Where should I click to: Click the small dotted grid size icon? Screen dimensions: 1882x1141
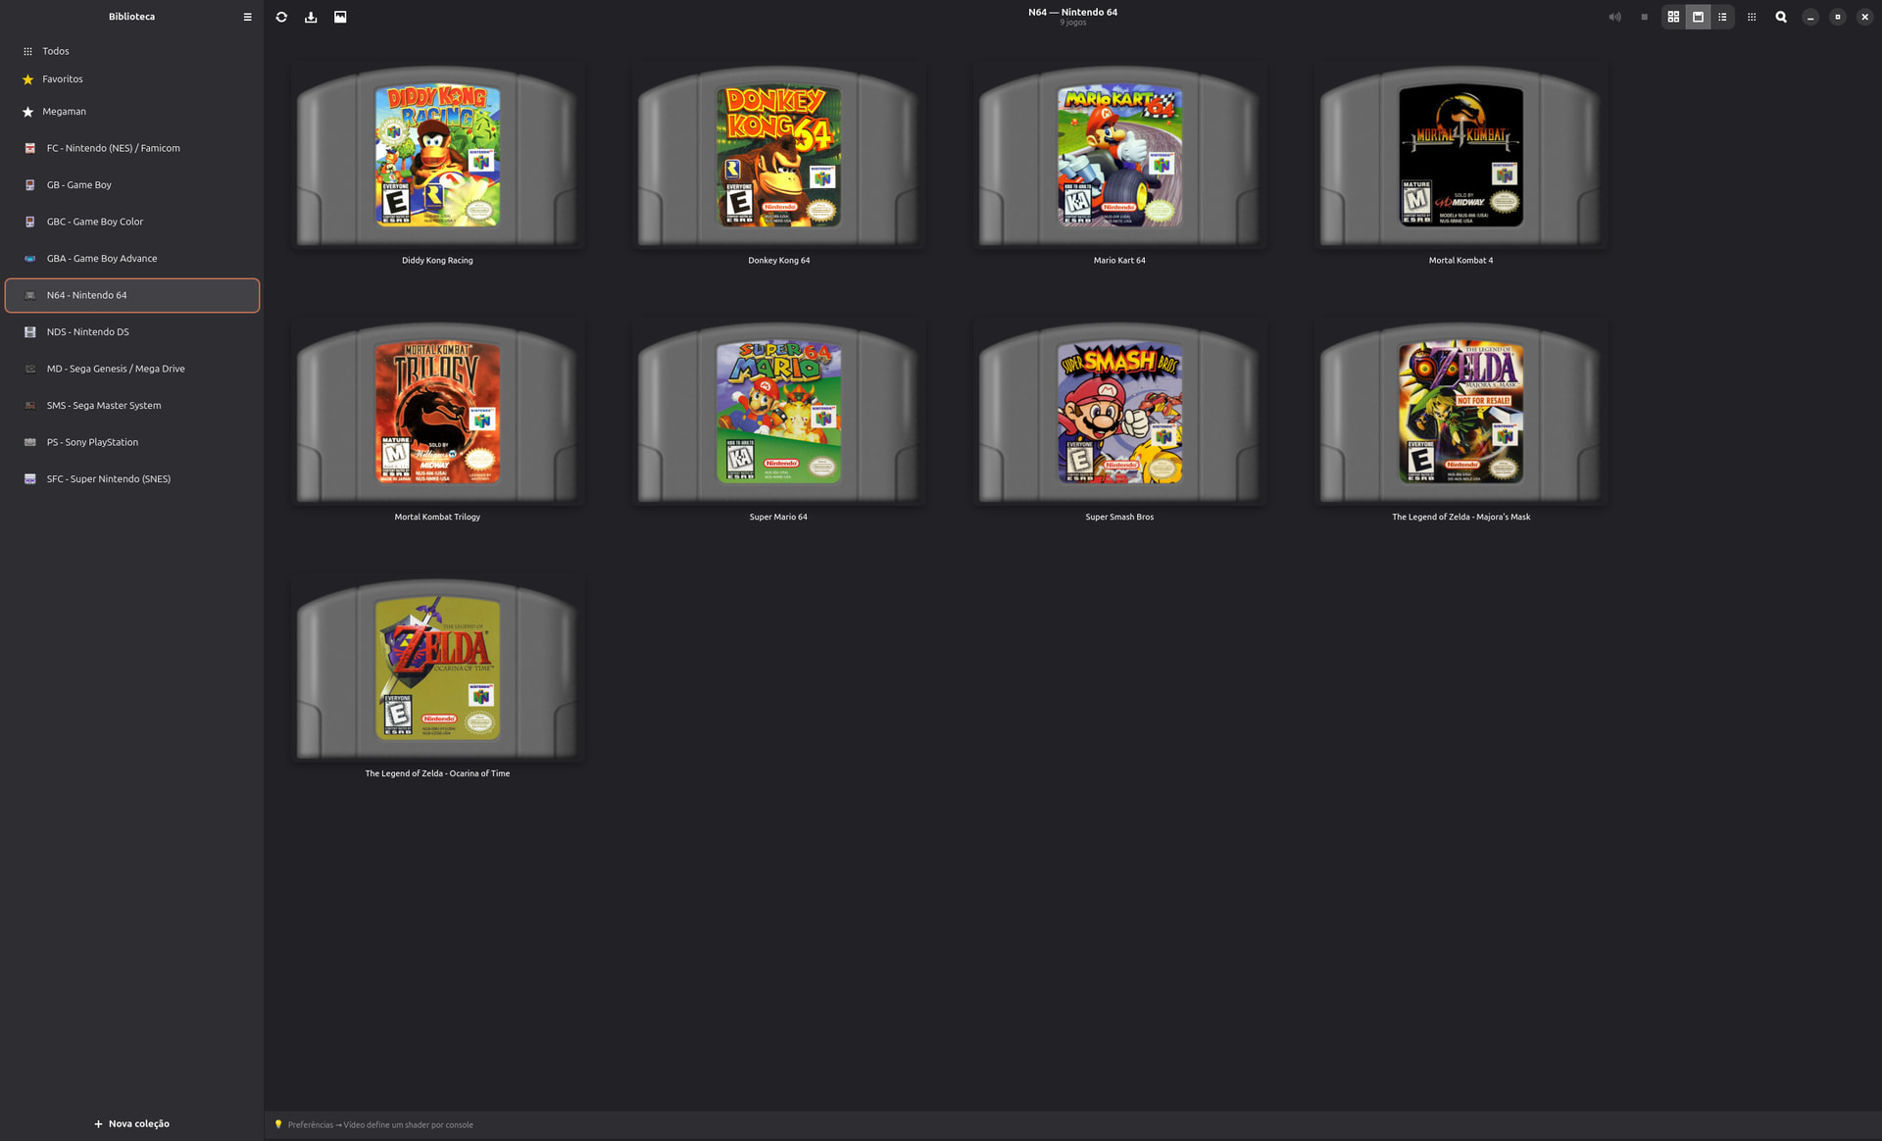tap(1752, 17)
